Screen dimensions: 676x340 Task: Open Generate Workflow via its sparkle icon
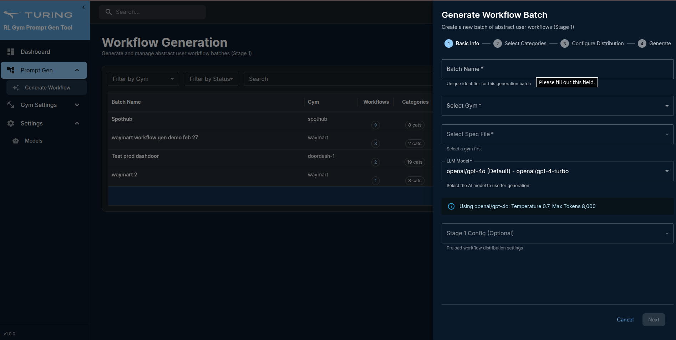coord(16,87)
